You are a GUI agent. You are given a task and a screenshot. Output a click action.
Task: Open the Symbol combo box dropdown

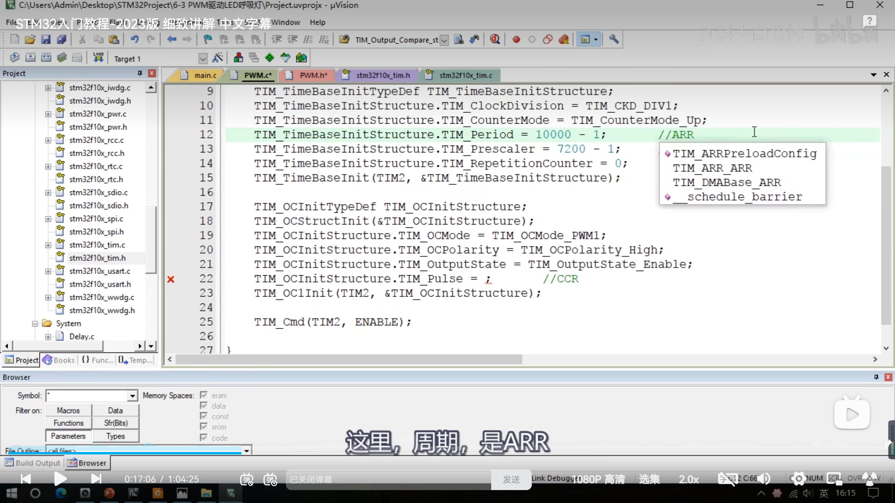pos(133,396)
